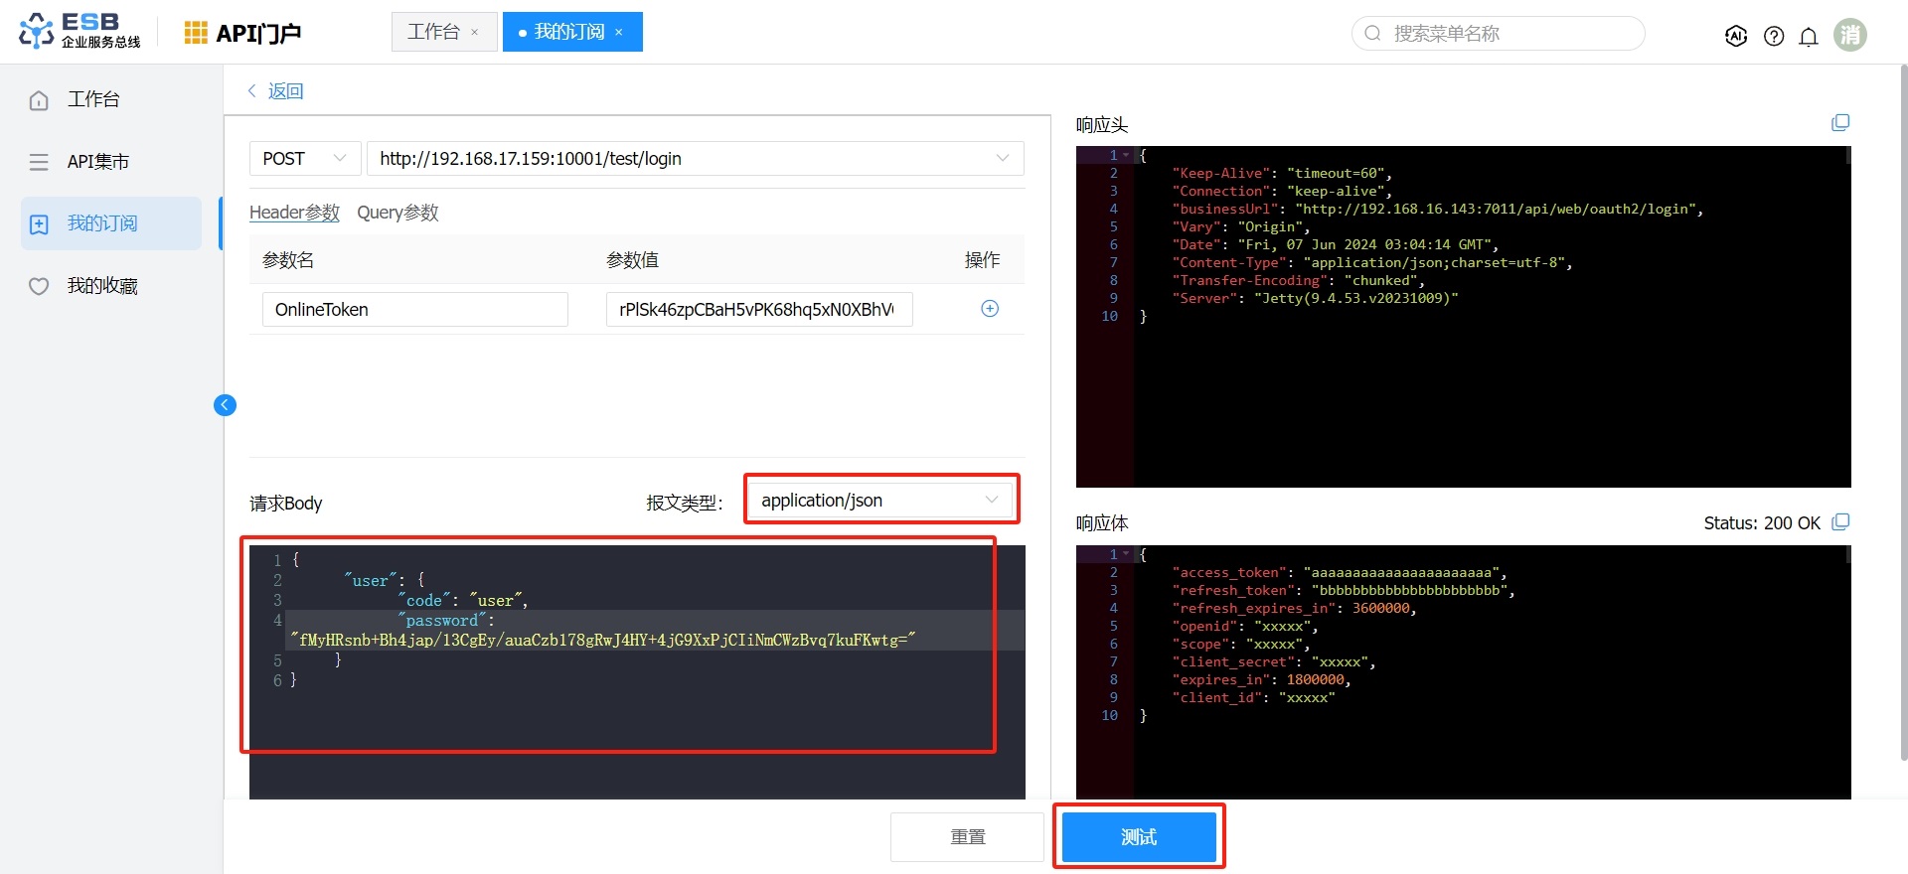Viewport: 1908px width, 874px height.
Task: Collapse the sidebar with blue arrow
Action: pyautogui.click(x=226, y=404)
